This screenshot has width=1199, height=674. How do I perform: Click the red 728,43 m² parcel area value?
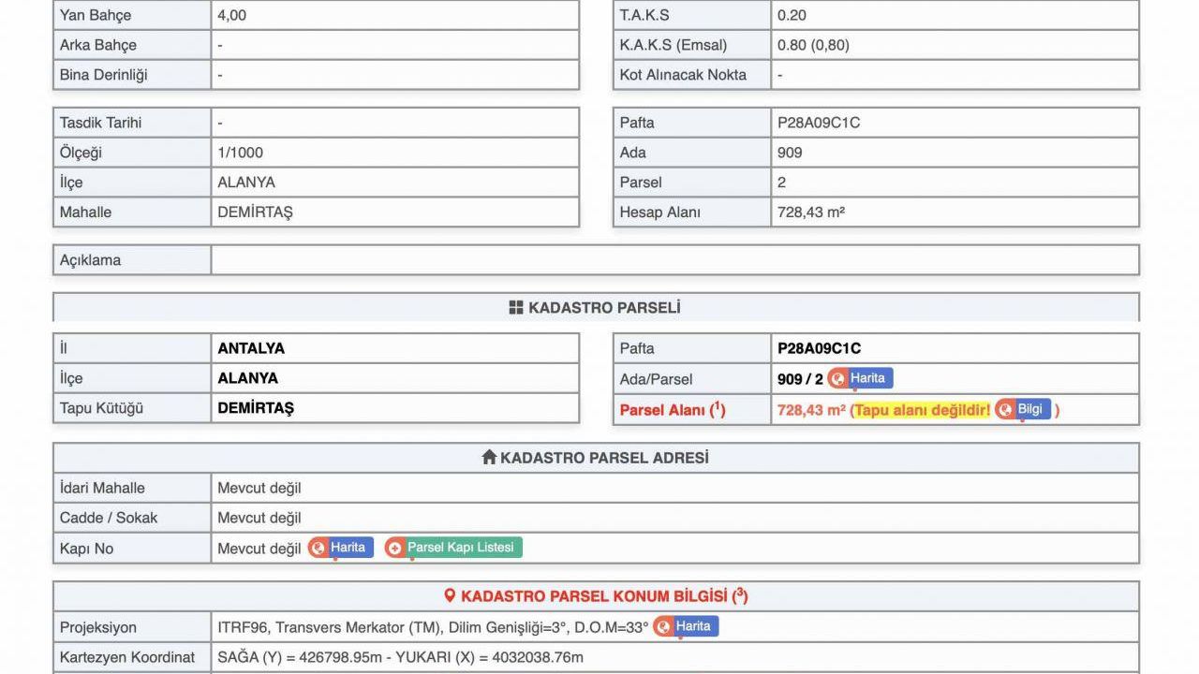pyautogui.click(x=811, y=410)
